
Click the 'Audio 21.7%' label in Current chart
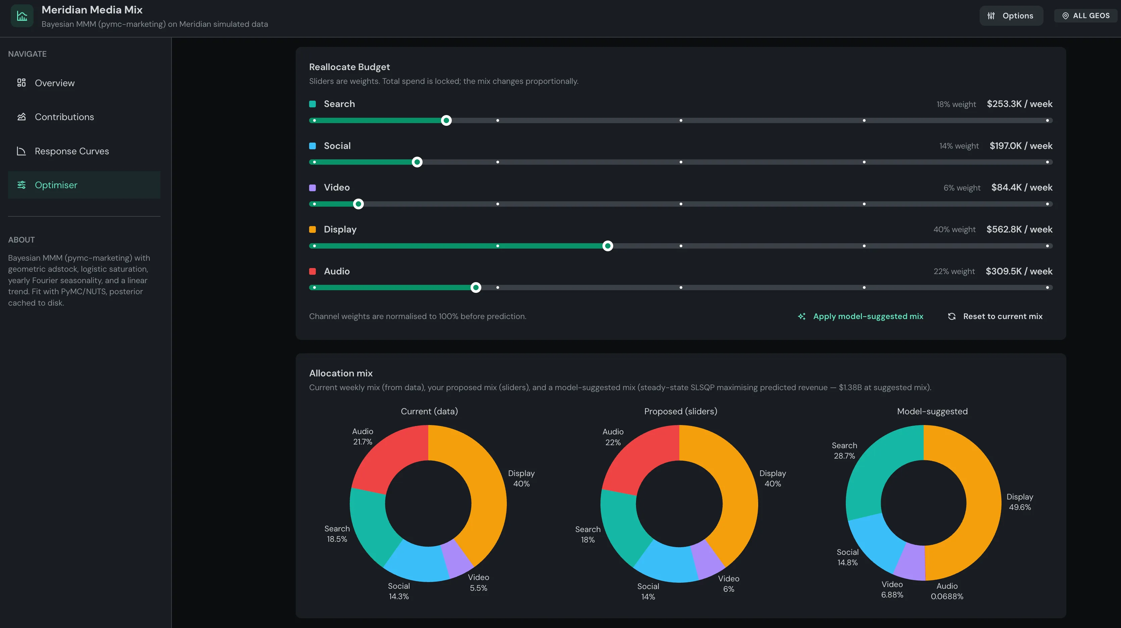pos(362,436)
